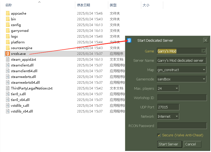
Task: Select the steamwebrtc.dll file icon
Action: coord(8,77)
